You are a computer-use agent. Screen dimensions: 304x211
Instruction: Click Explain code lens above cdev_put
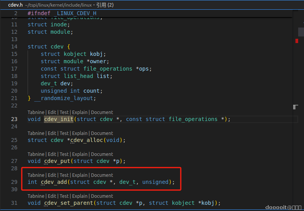80,154
